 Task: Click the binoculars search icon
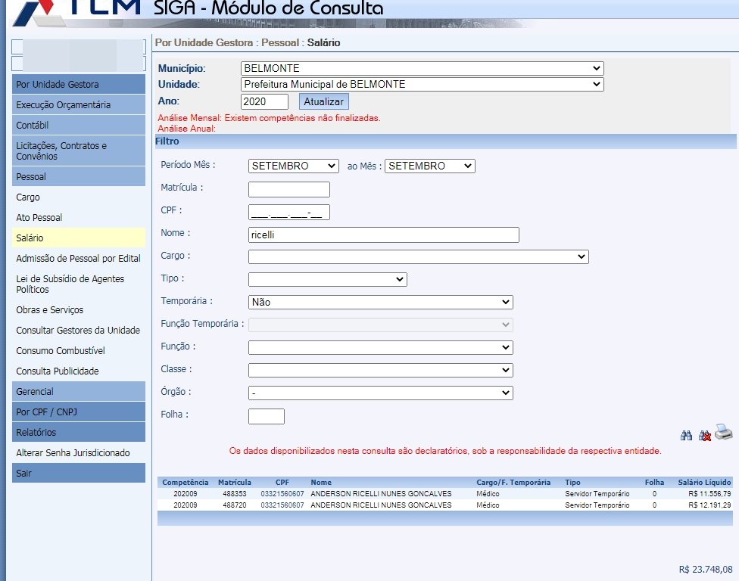[687, 435]
